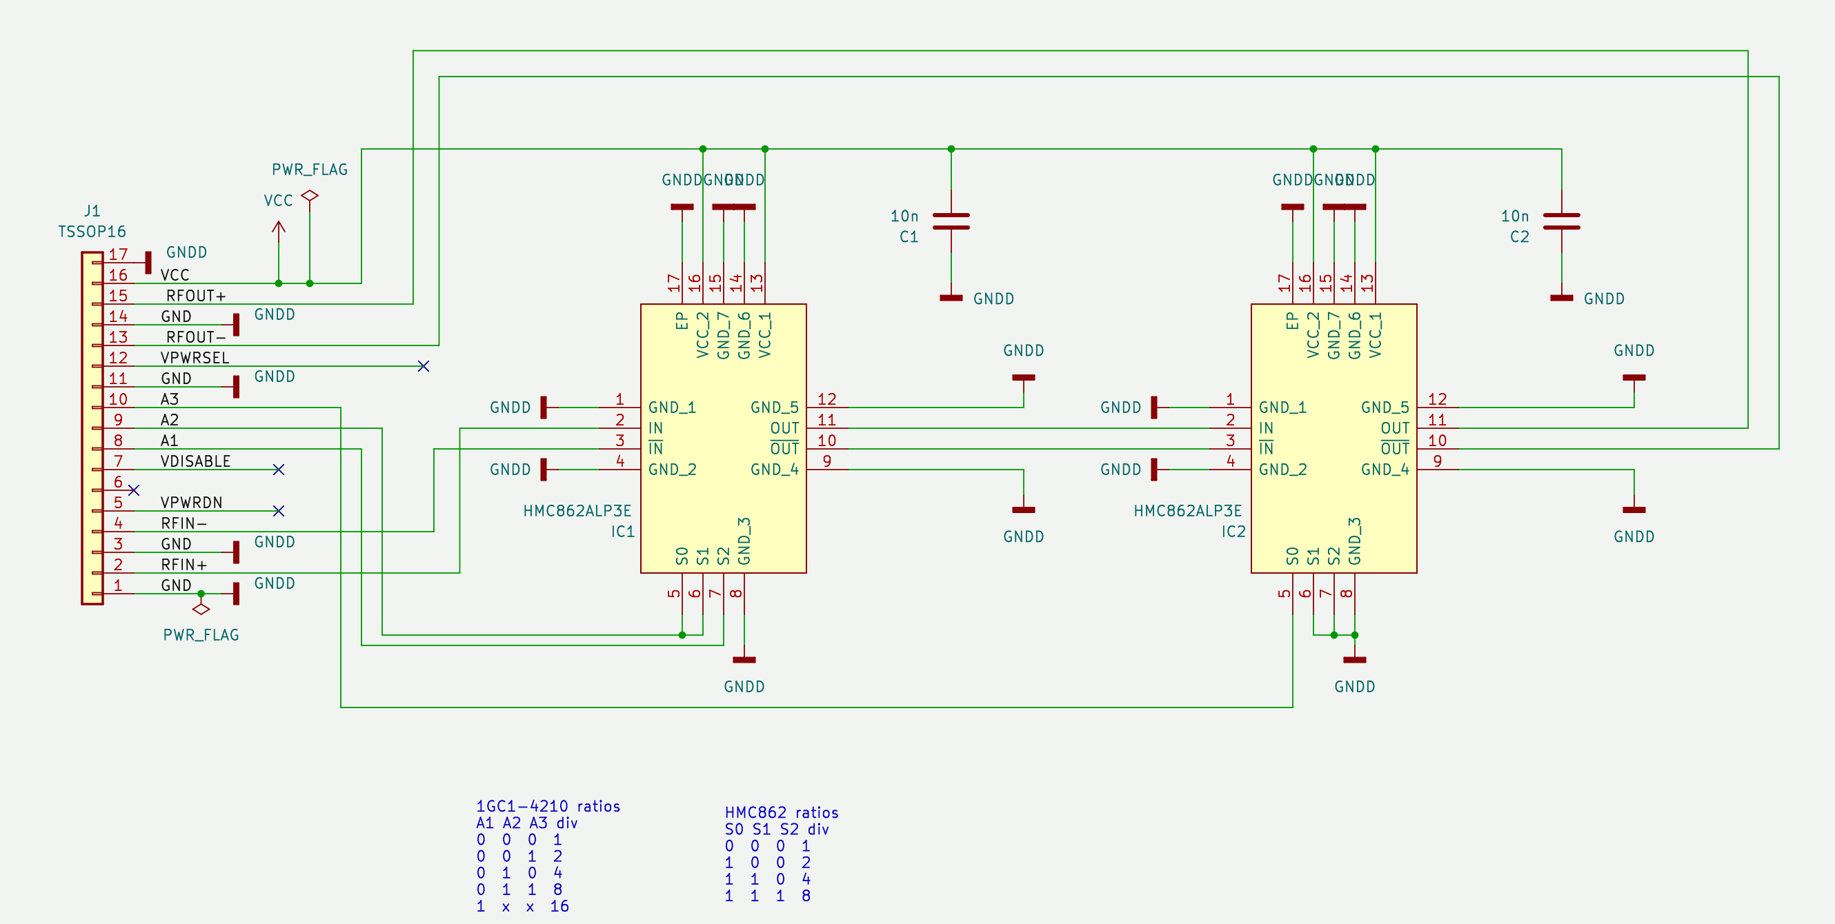Click the no-connect X at J1 pin 6
1835x924 pixels.
(x=133, y=490)
